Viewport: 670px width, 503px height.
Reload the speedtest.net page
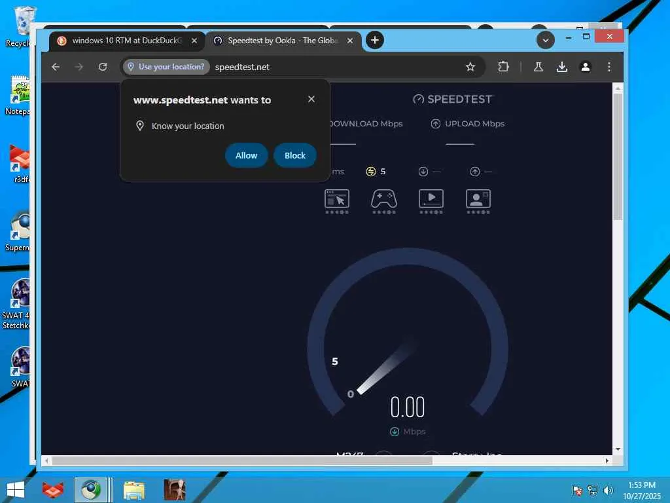(x=103, y=67)
